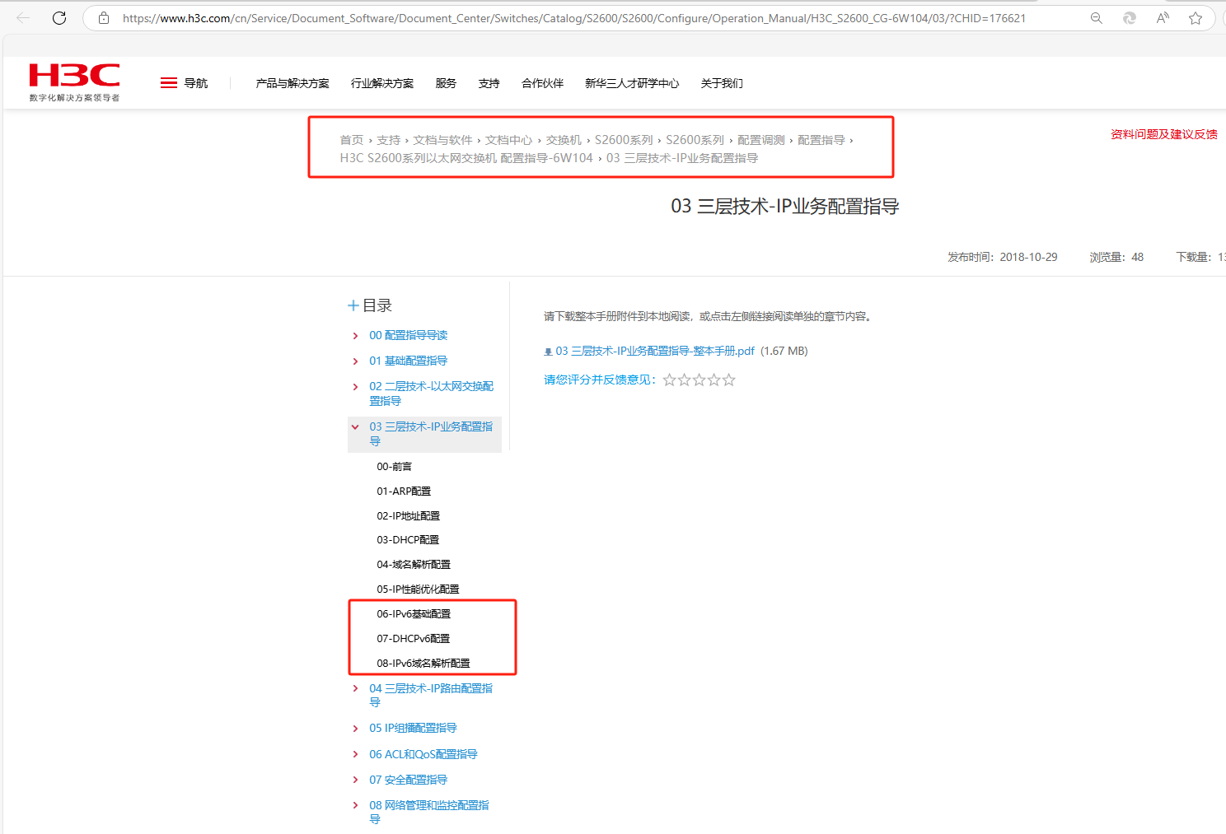Viewport: 1226px width, 834px height.
Task: Open the 05 IP组播配置指导 tree entry
Action: (x=413, y=729)
